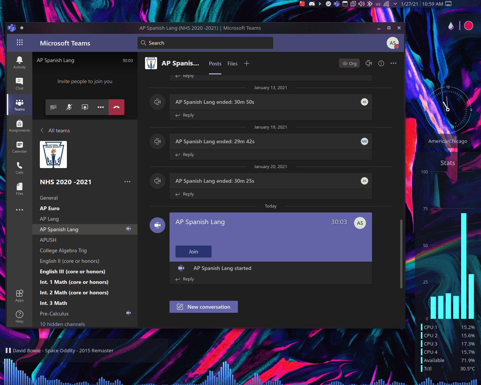Switch to the Posts tab

[215, 64]
